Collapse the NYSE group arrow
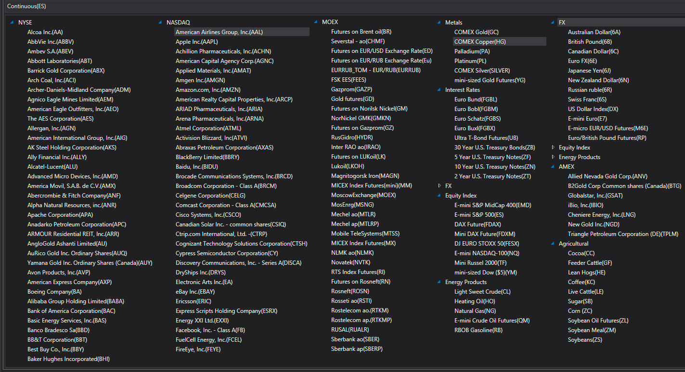Image resolution: width=685 pixels, height=372 pixels. pyautogui.click(x=12, y=23)
